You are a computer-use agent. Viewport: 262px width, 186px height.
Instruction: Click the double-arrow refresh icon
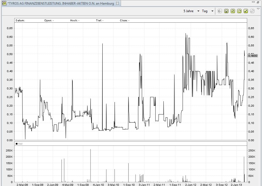coord(233,11)
